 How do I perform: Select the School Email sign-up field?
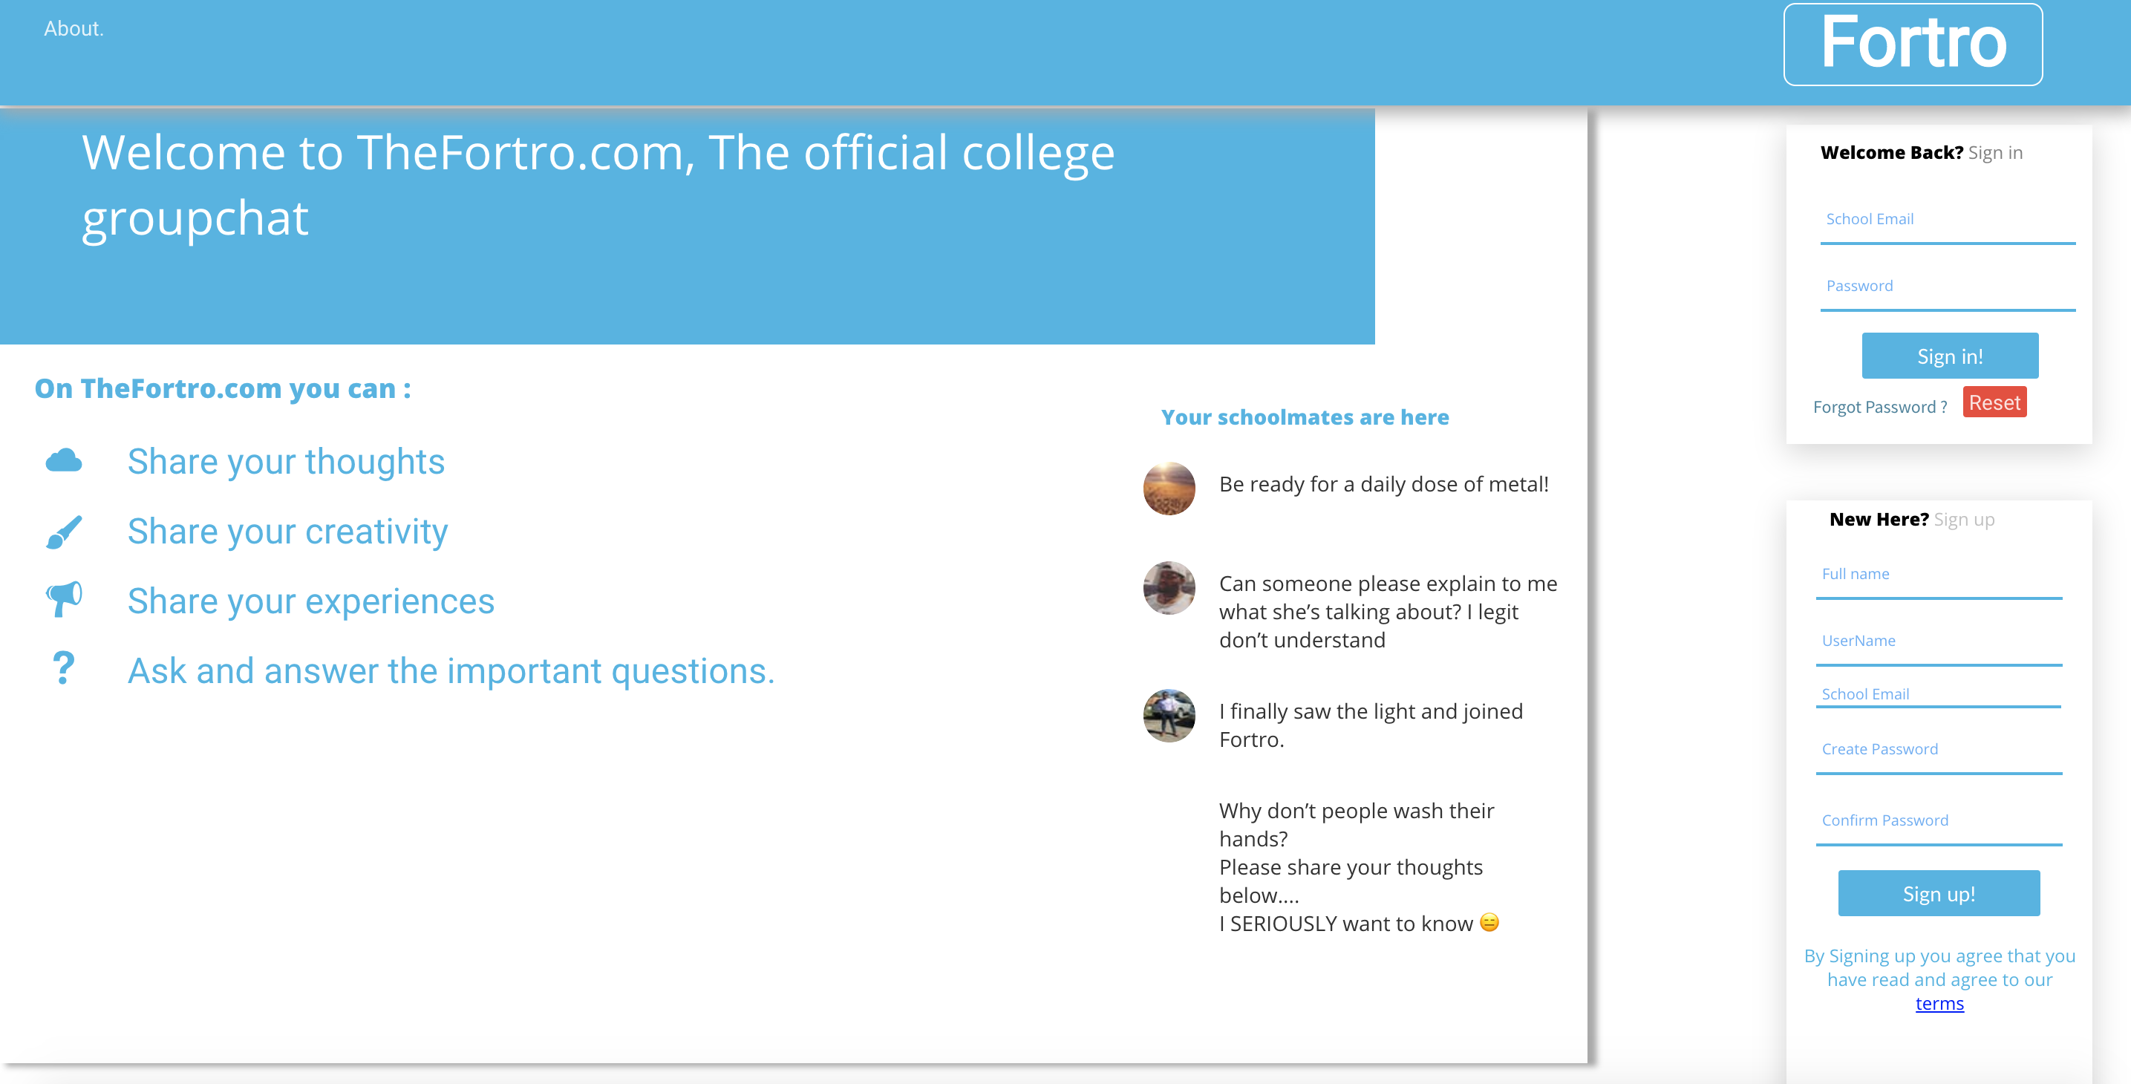click(1938, 694)
